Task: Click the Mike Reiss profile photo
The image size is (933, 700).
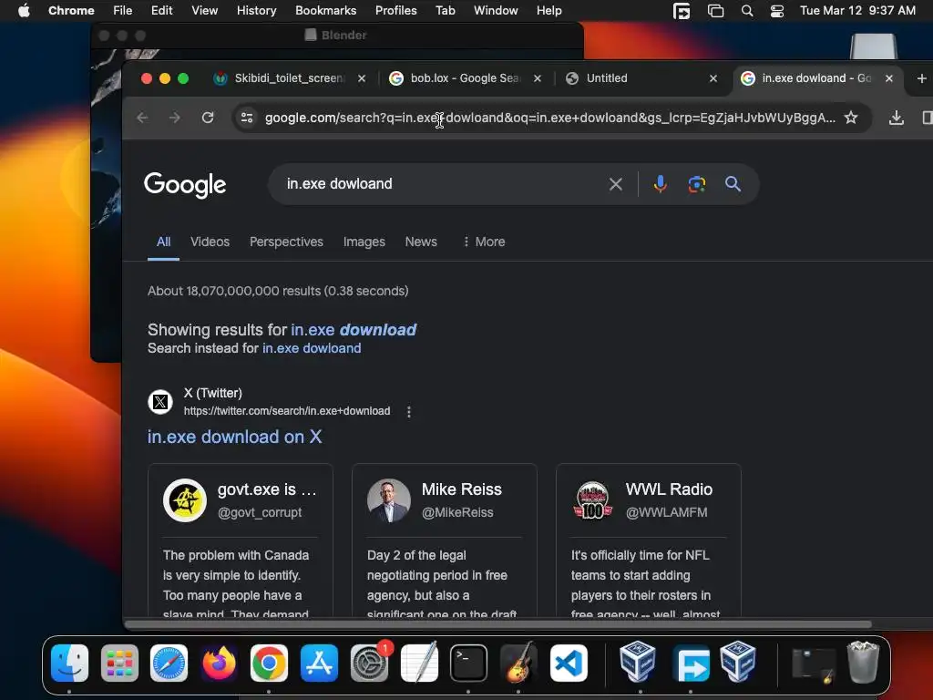Action: (x=389, y=500)
